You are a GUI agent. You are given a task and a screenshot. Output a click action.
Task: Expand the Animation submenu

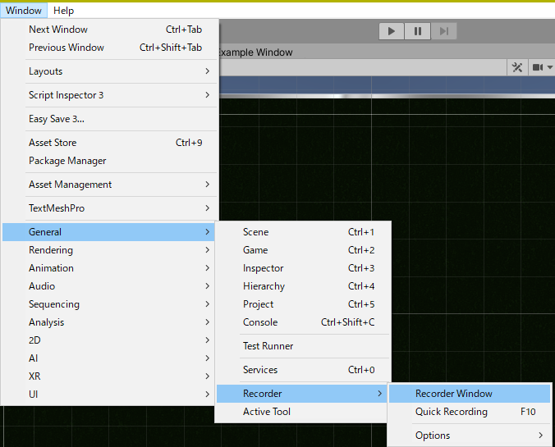108,268
